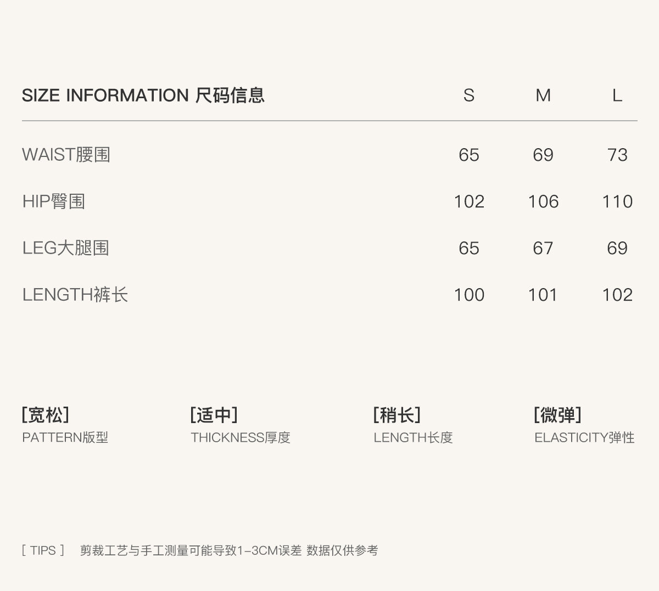This screenshot has height=591, width=659.
Task: Select the M size column header
Action: click(x=543, y=95)
